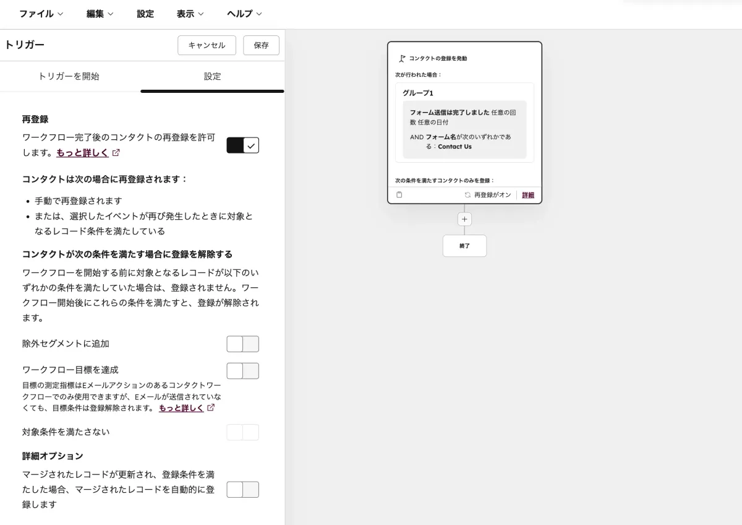Expand the 表示 dropdown
Image resolution: width=742 pixels, height=525 pixels.
[x=189, y=14]
